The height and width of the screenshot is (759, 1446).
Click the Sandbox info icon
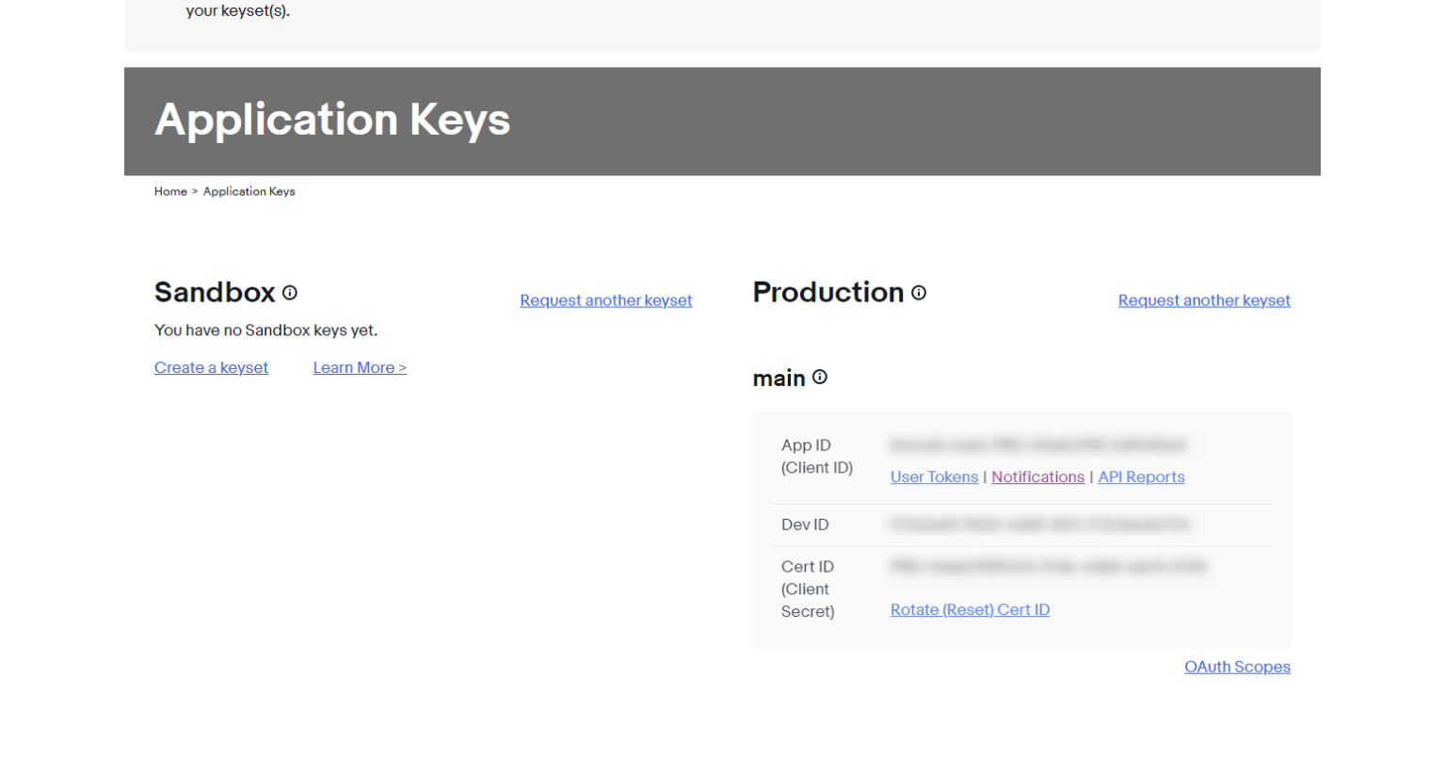click(x=290, y=293)
